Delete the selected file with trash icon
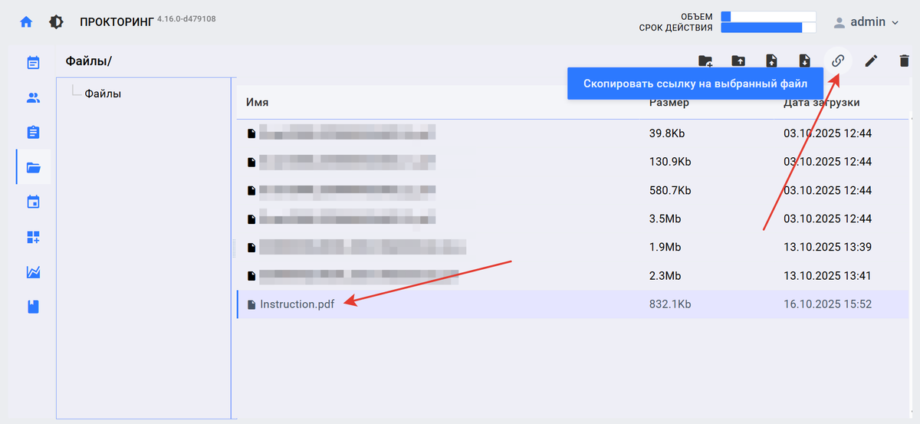Screen dimensions: 920x424 click(904, 61)
